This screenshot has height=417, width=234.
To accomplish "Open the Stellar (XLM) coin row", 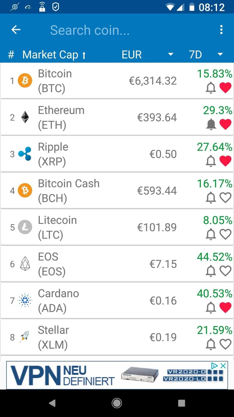I will [x=117, y=337].
